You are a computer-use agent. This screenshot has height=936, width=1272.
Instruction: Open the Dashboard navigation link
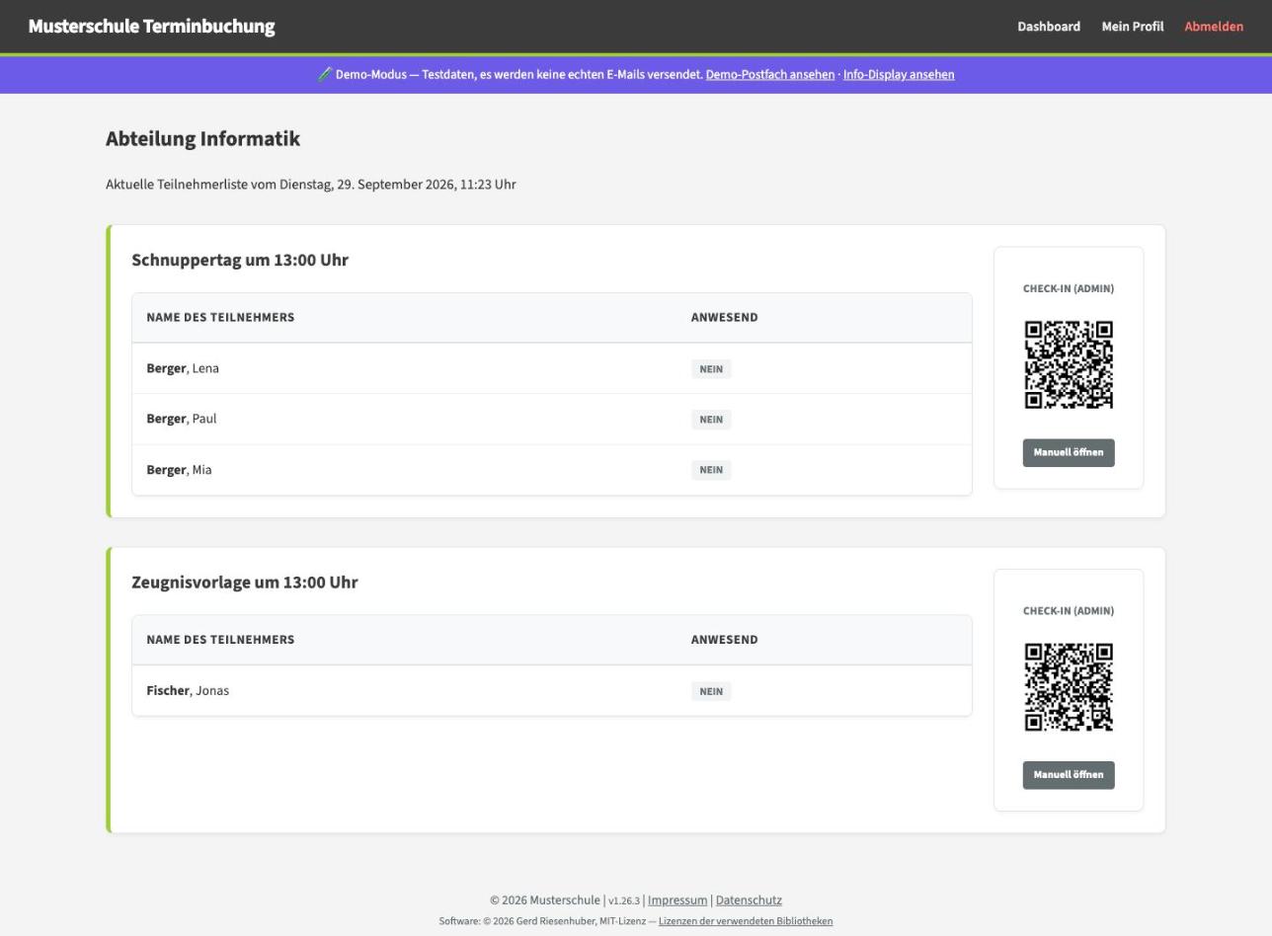pyautogui.click(x=1049, y=27)
